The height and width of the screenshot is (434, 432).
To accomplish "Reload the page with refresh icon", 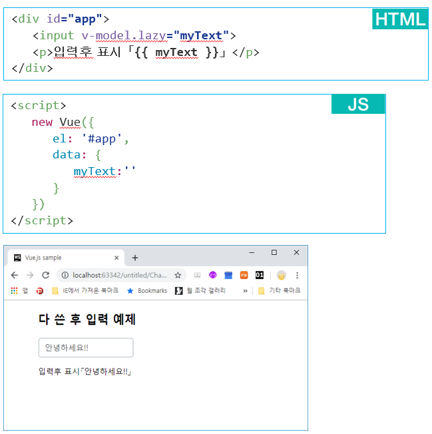I will (x=46, y=275).
